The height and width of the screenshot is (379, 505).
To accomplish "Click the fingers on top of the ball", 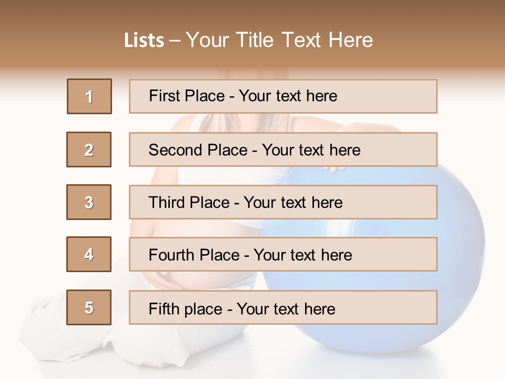I will click(335, 169).
